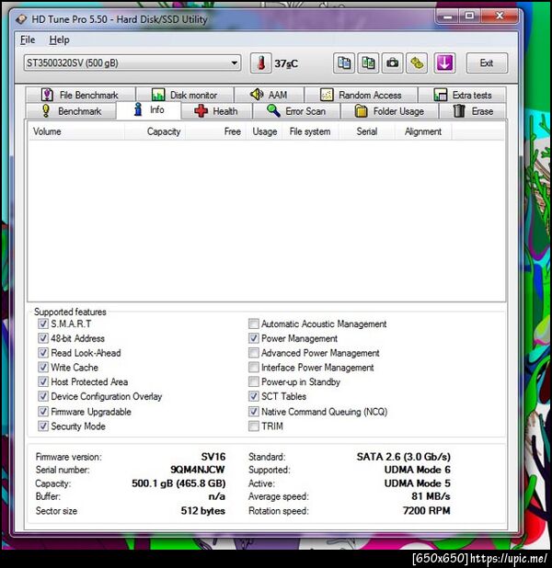Toggle the Power Management checkbox

point(254,338)
